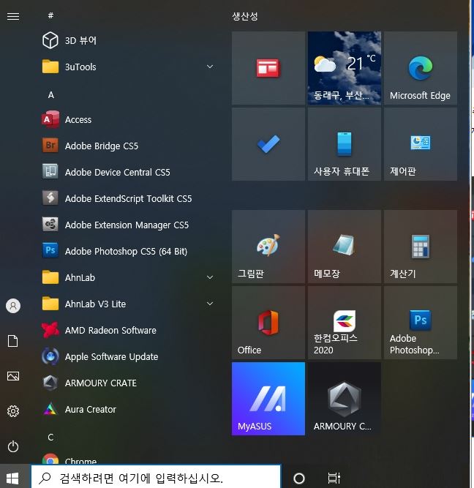This screenshot has width=474, height=488.
Task: Open the AhnLab V3 Lite folder entry
Action: coord(127,304)
